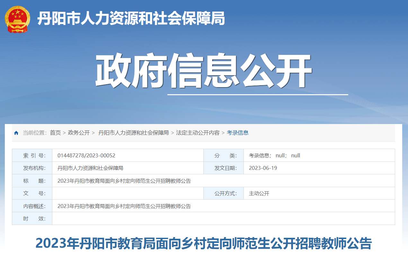Click the 分类 label cell

click(x=224, y=155)
